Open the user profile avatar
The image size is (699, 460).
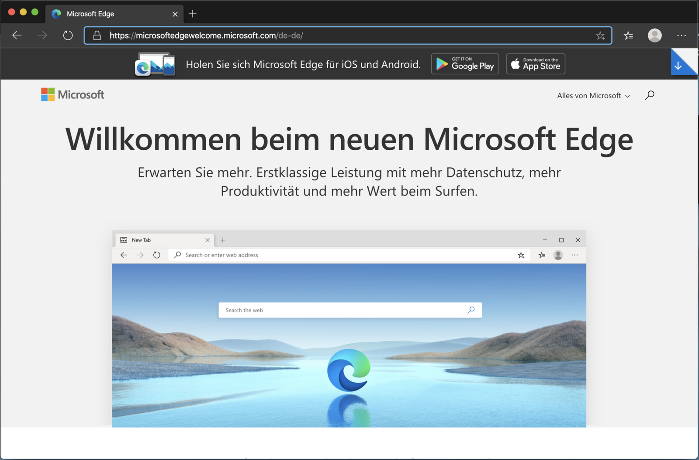pos(654,35)
